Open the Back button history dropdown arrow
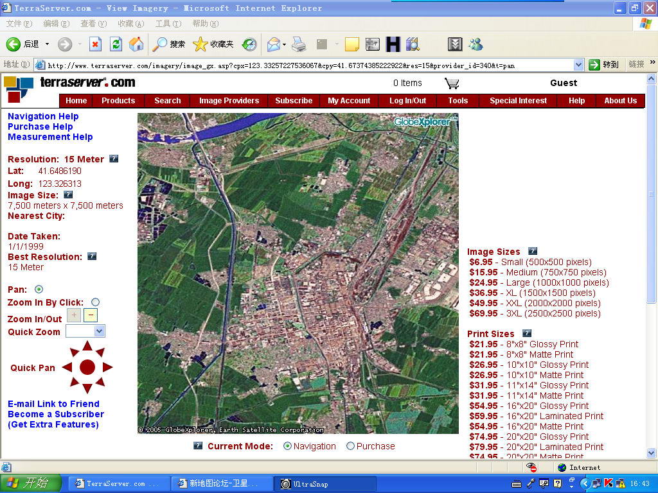The width and height of the screenshot is (658, 493). click(47, 44)
